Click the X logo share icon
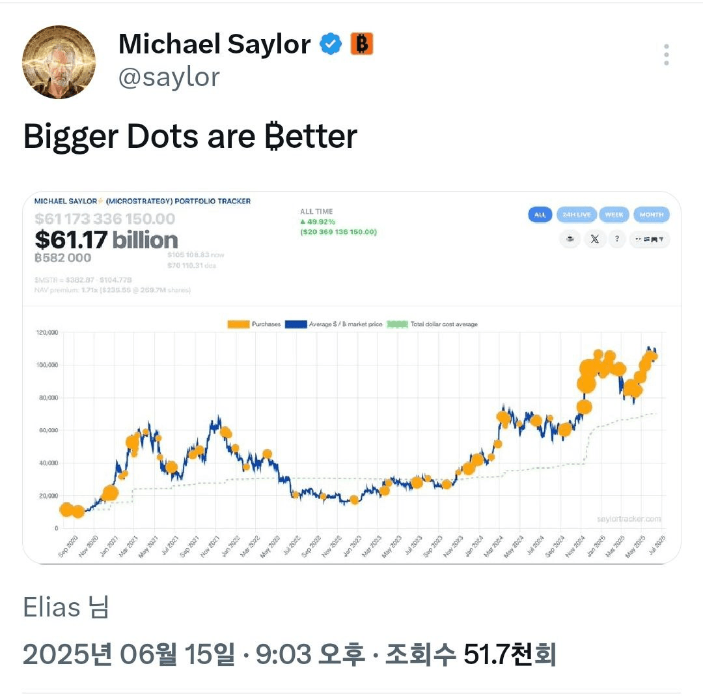Viewport: 703px width, 696px height. click(594, 239)
